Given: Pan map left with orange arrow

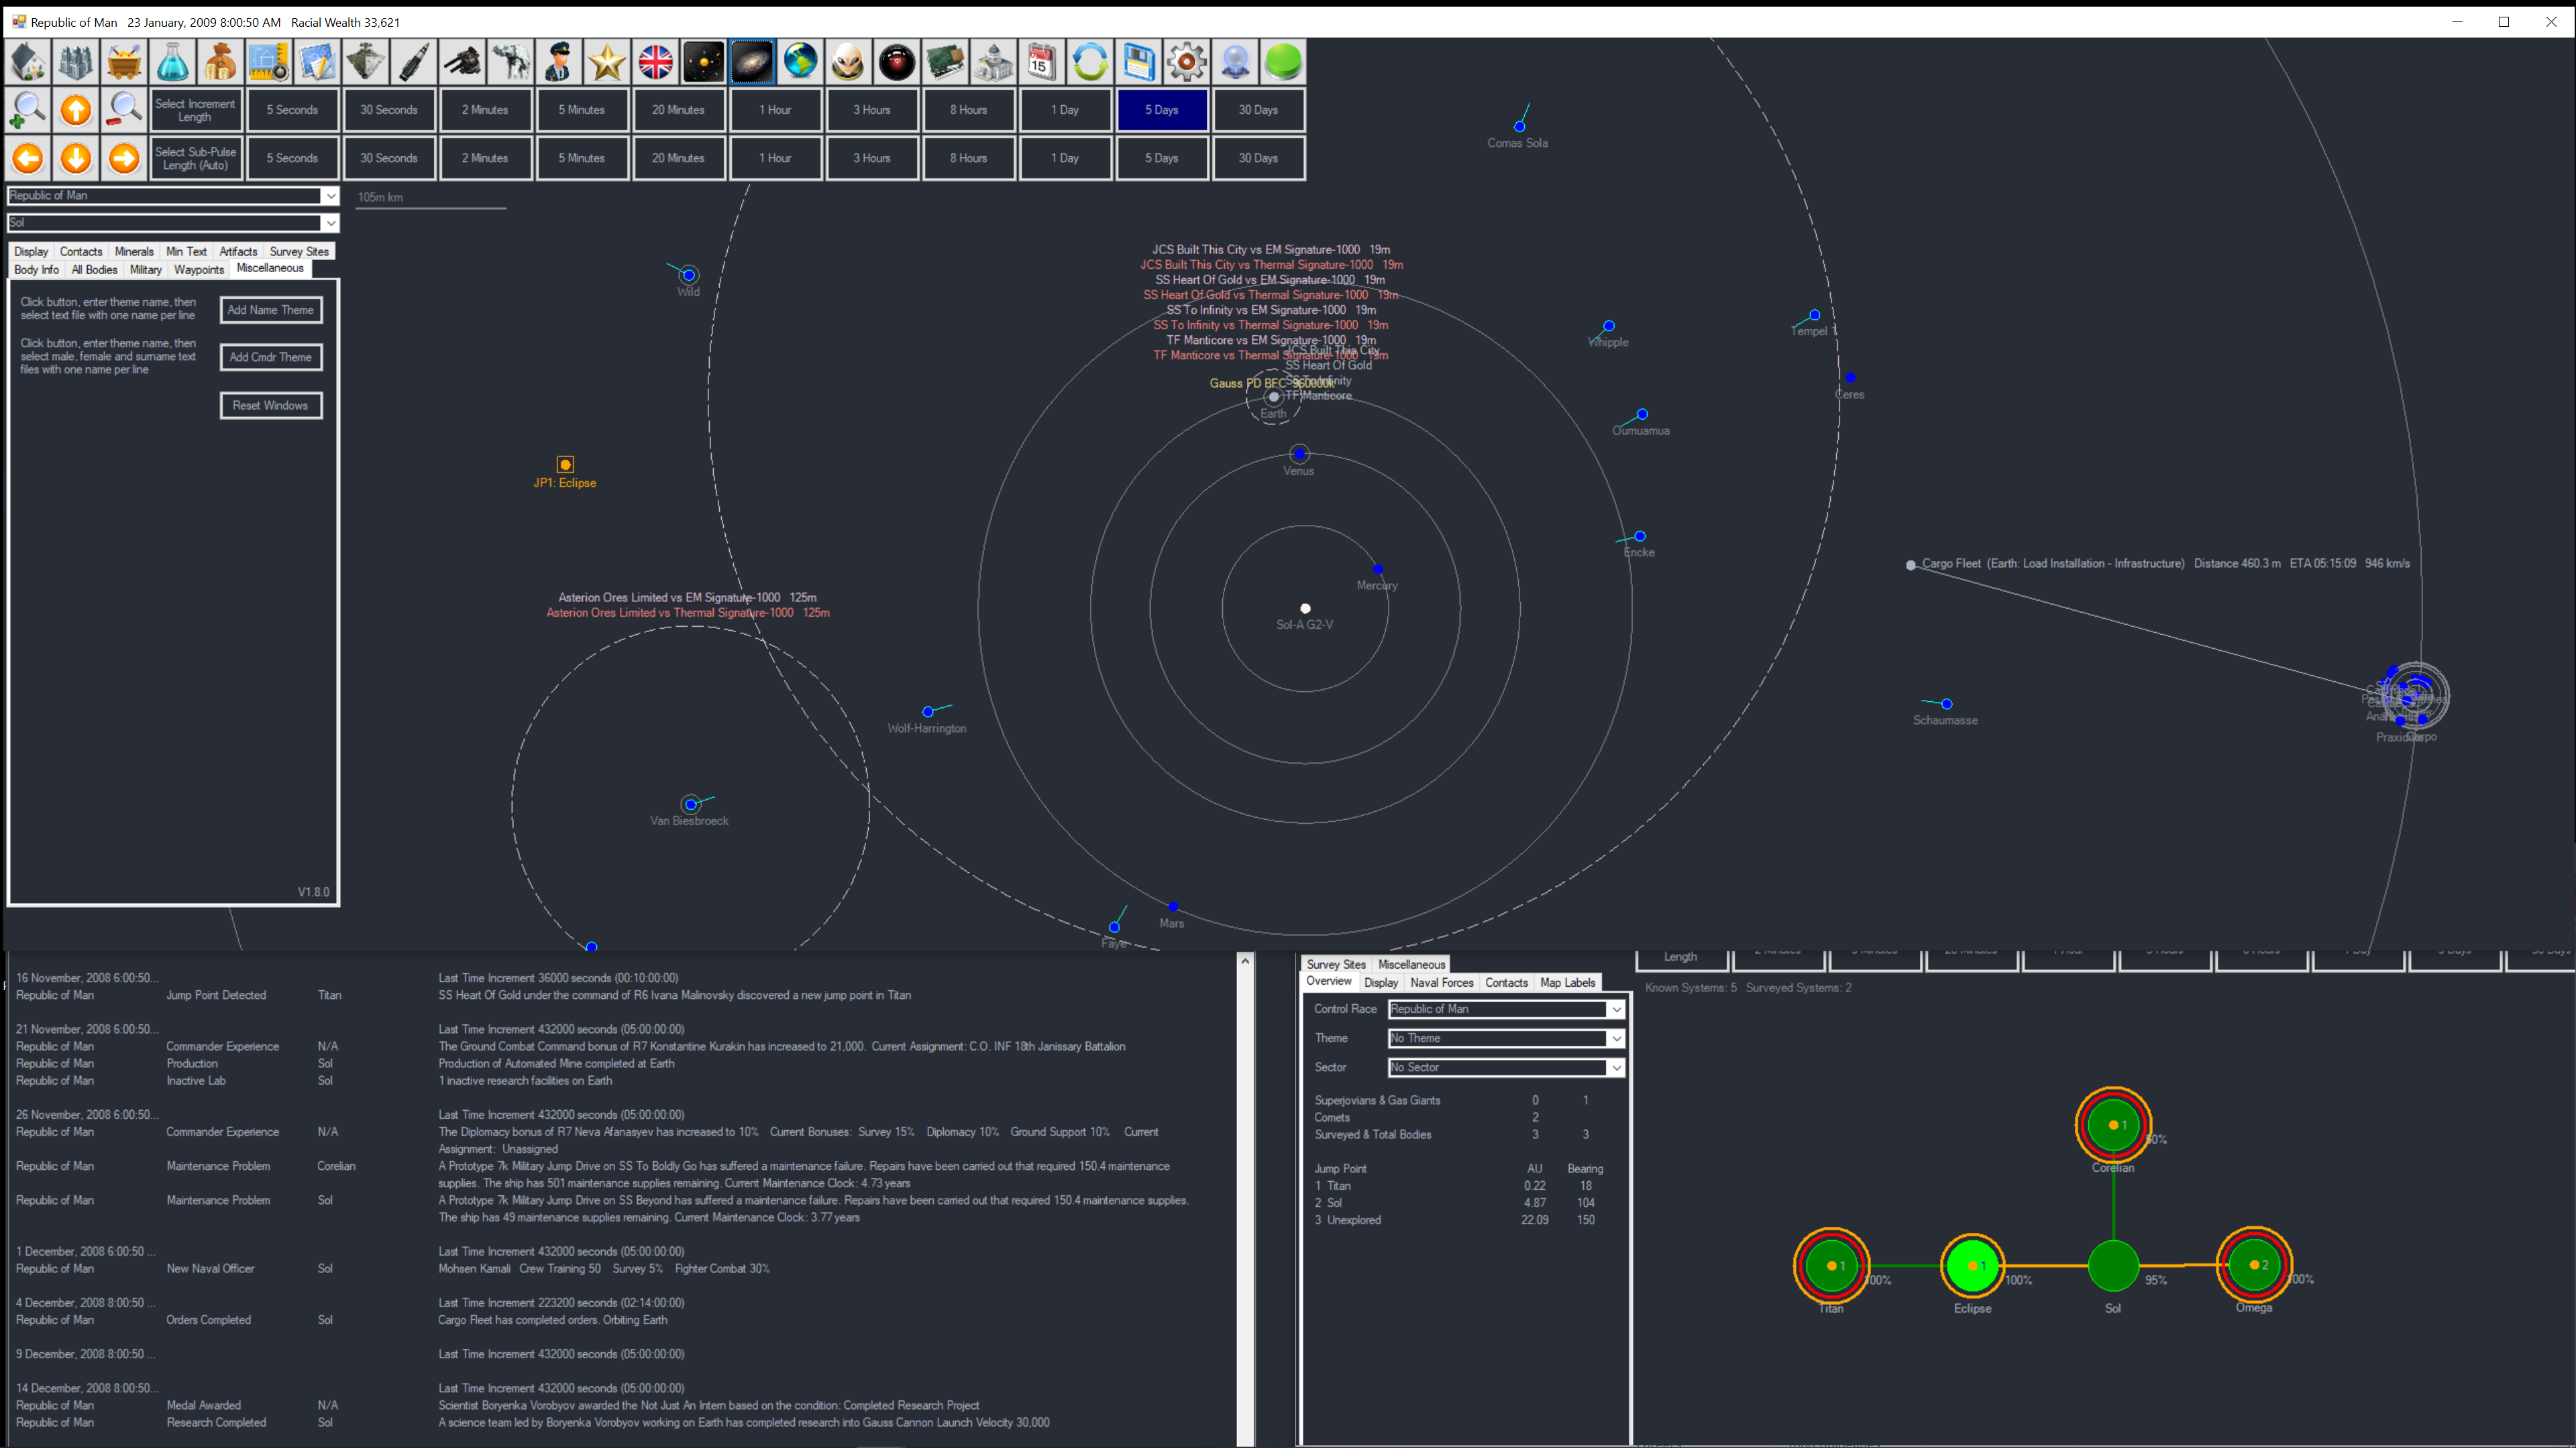Looking at the screenshot, I should pos(28,158).
